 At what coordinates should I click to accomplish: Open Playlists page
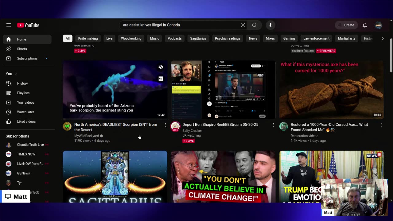click(x=27, y=93)
